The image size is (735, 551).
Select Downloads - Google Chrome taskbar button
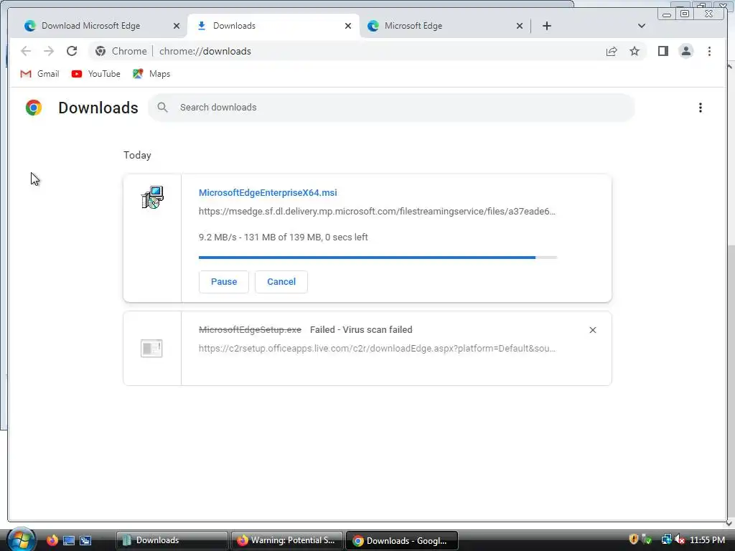point(401,541)
